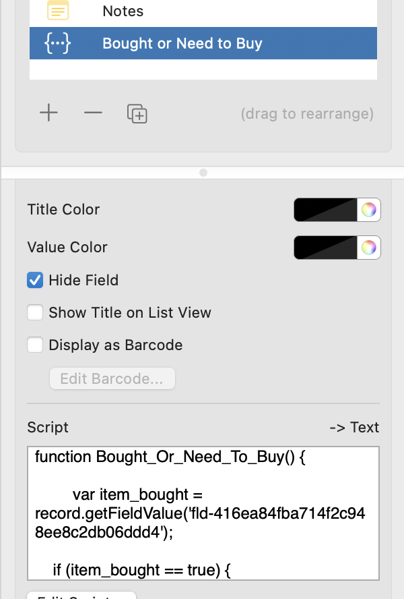Click the Edit Script button
The height and width of the screenshot is (599, 404).
pos(81,595)
